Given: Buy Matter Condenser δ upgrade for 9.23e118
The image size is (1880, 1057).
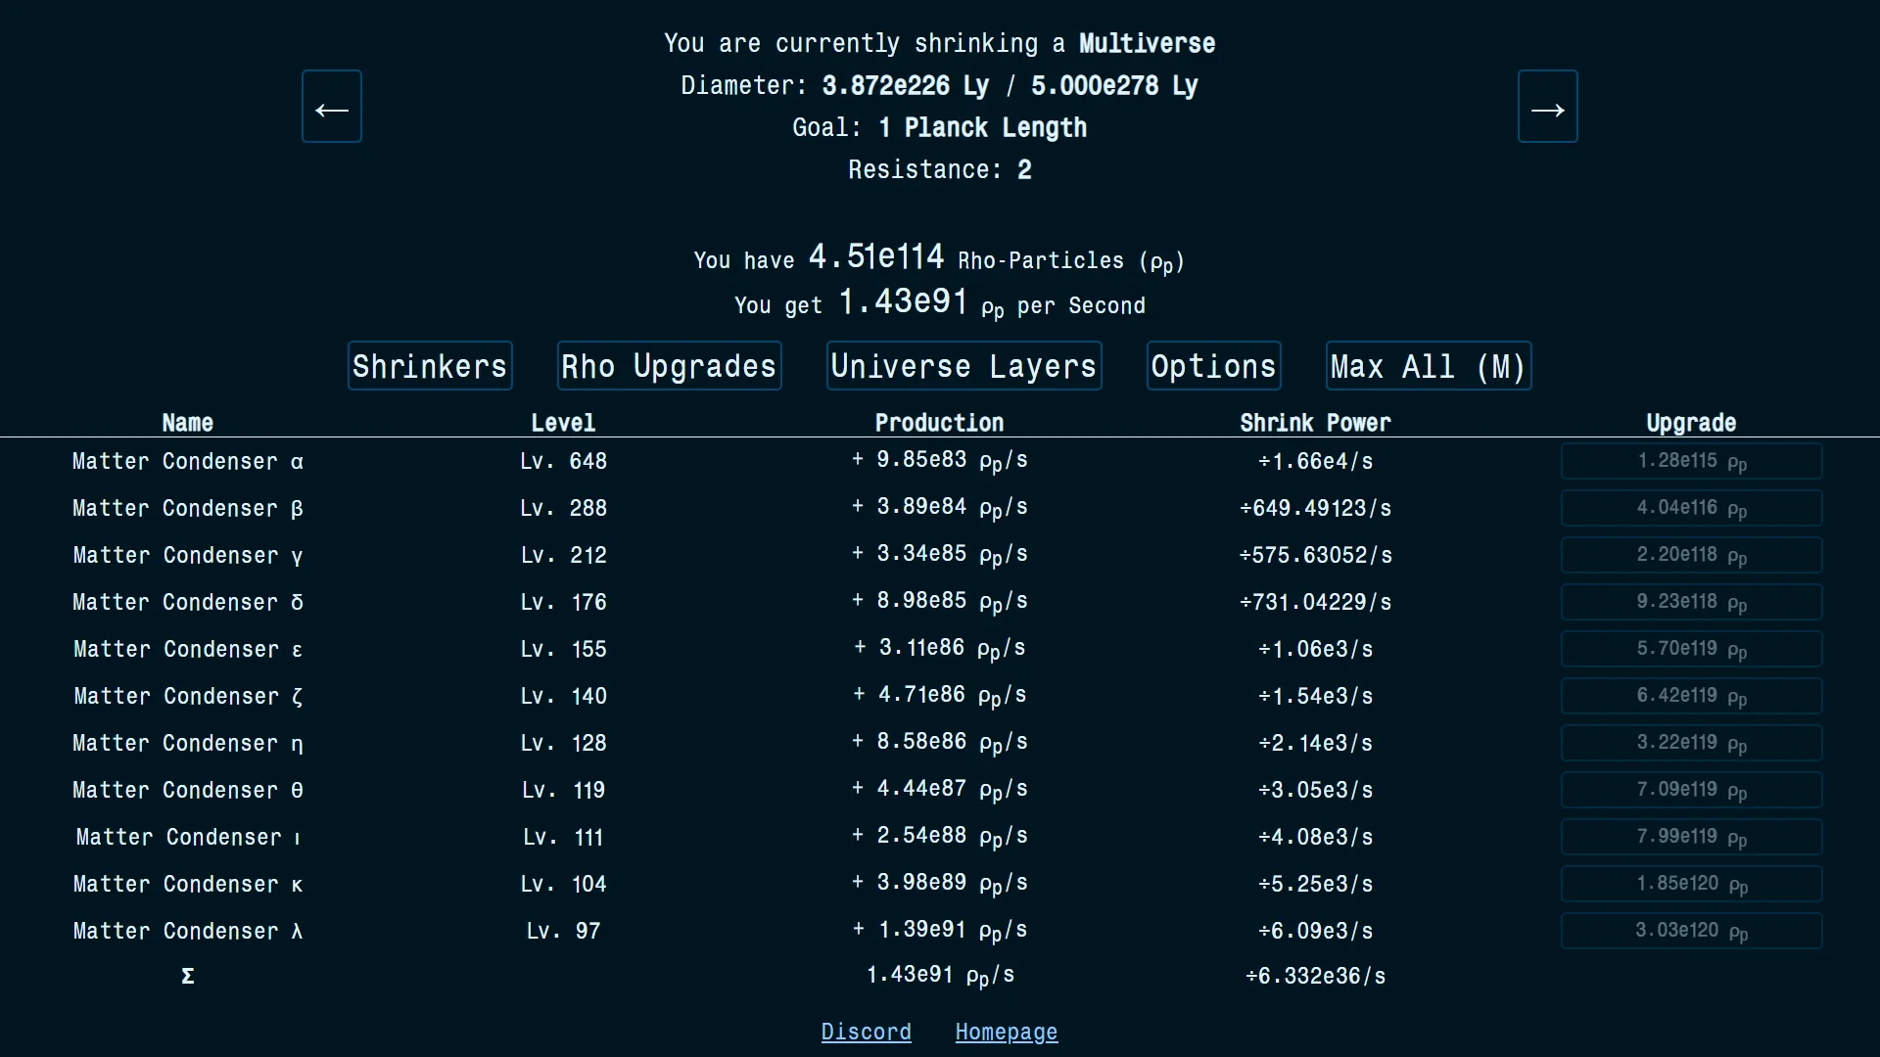Looking at the screenshot, I should click(1691, 602).
